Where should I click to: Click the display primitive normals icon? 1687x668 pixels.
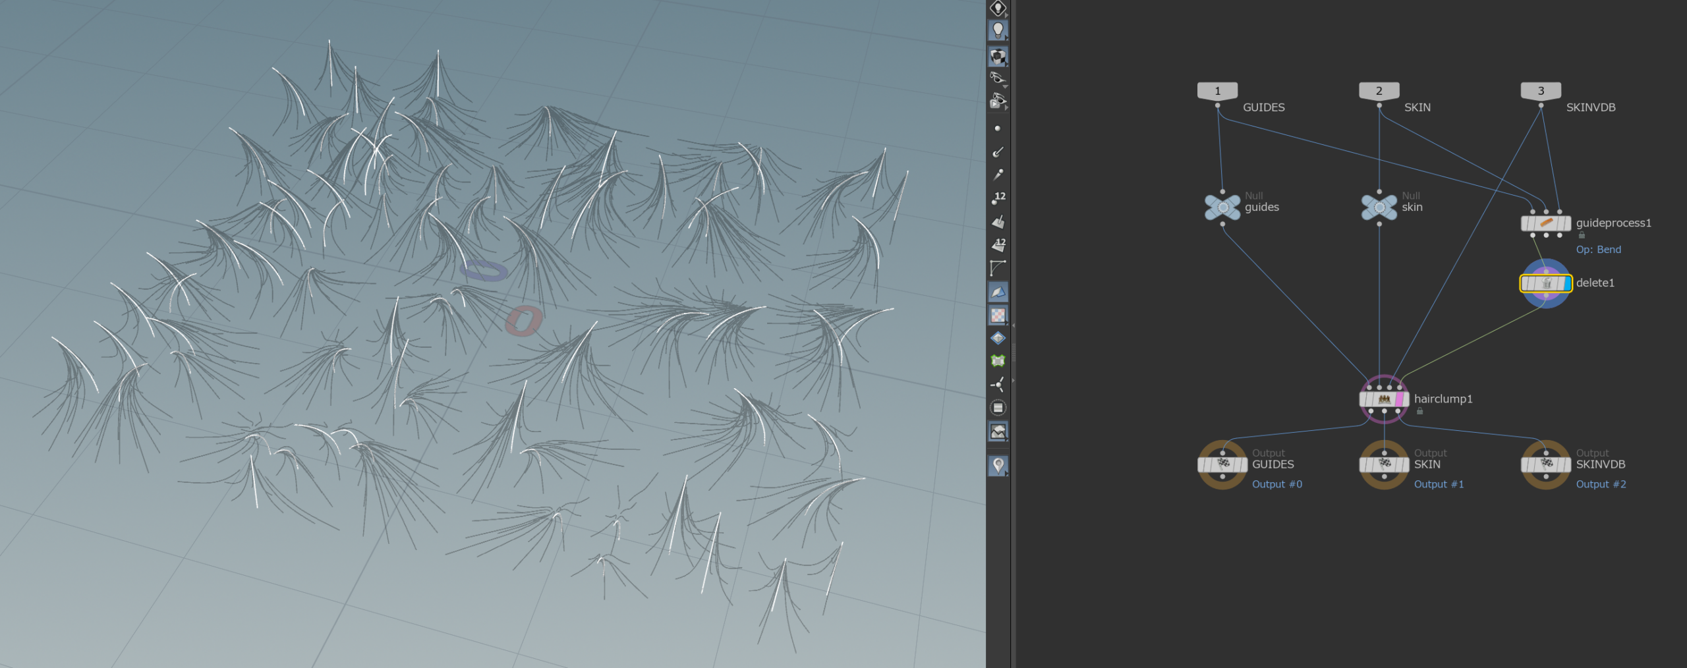998,221
